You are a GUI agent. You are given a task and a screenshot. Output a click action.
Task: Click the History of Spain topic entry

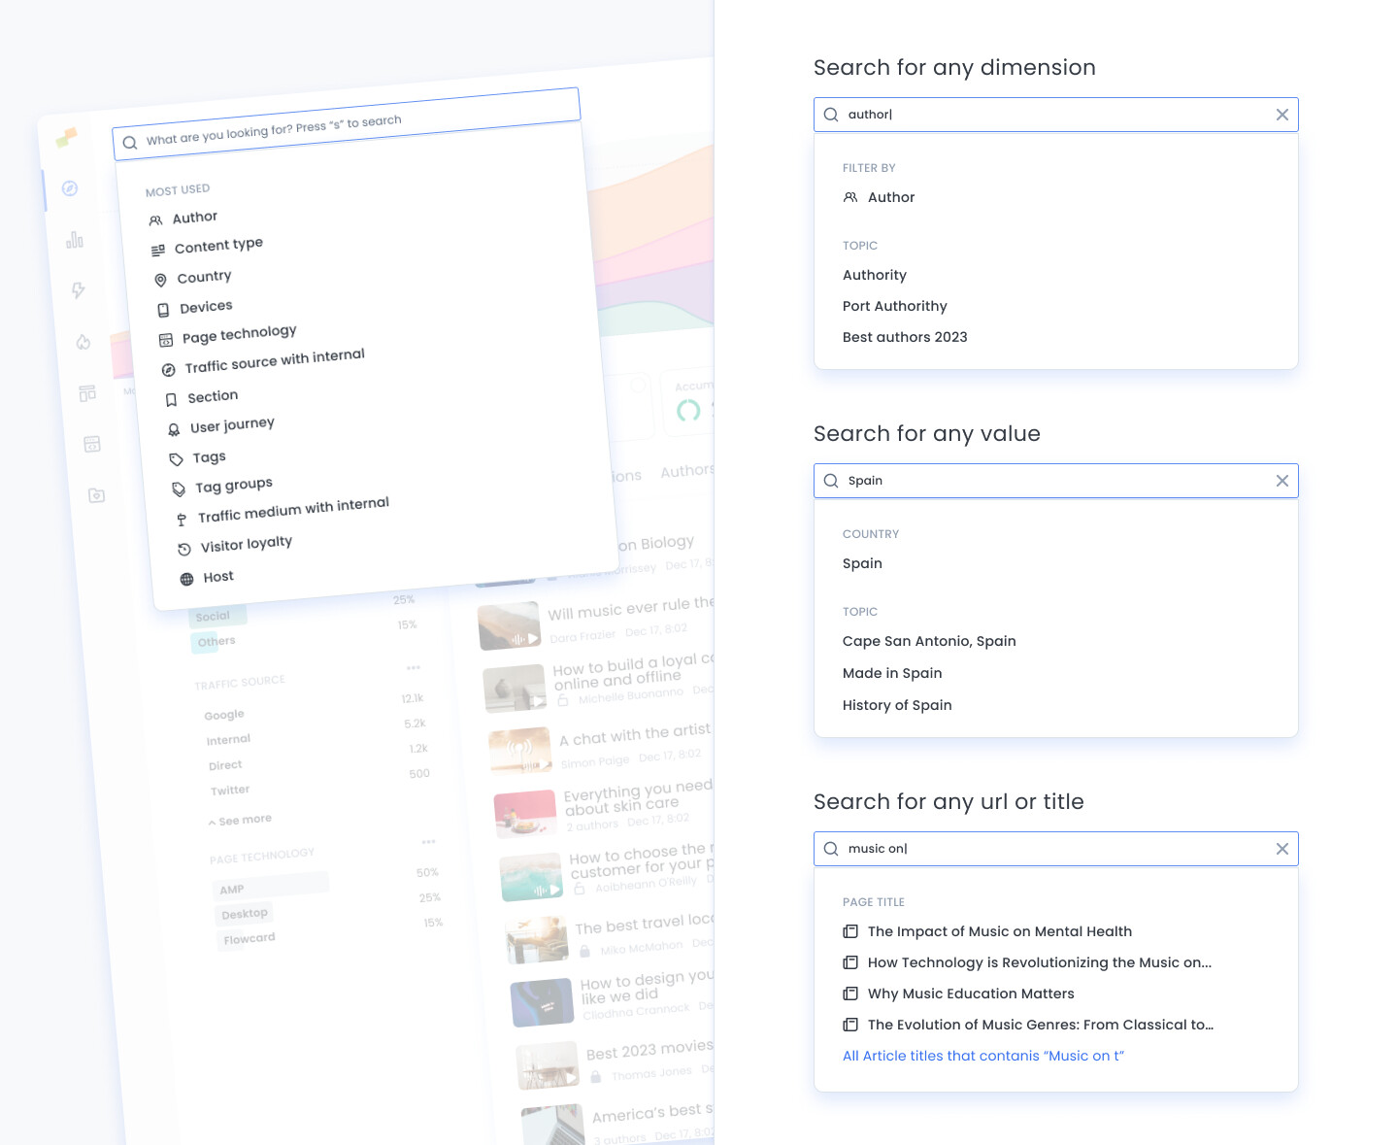pos(897,705)
